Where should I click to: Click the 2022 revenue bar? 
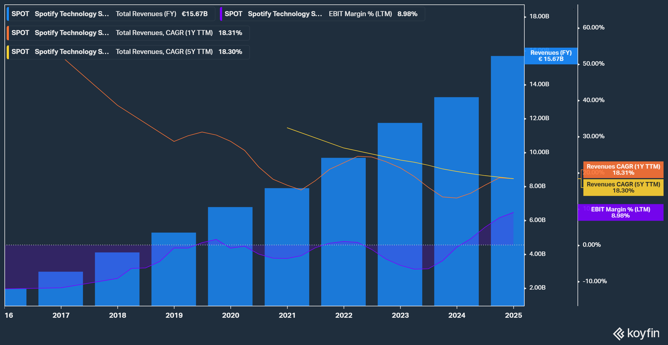(343, 232)
